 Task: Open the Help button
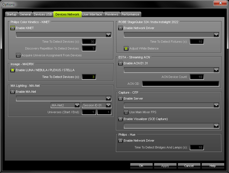213,166
